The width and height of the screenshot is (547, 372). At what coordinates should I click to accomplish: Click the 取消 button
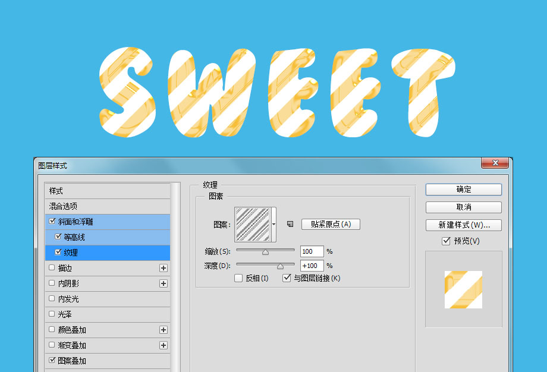463,207
